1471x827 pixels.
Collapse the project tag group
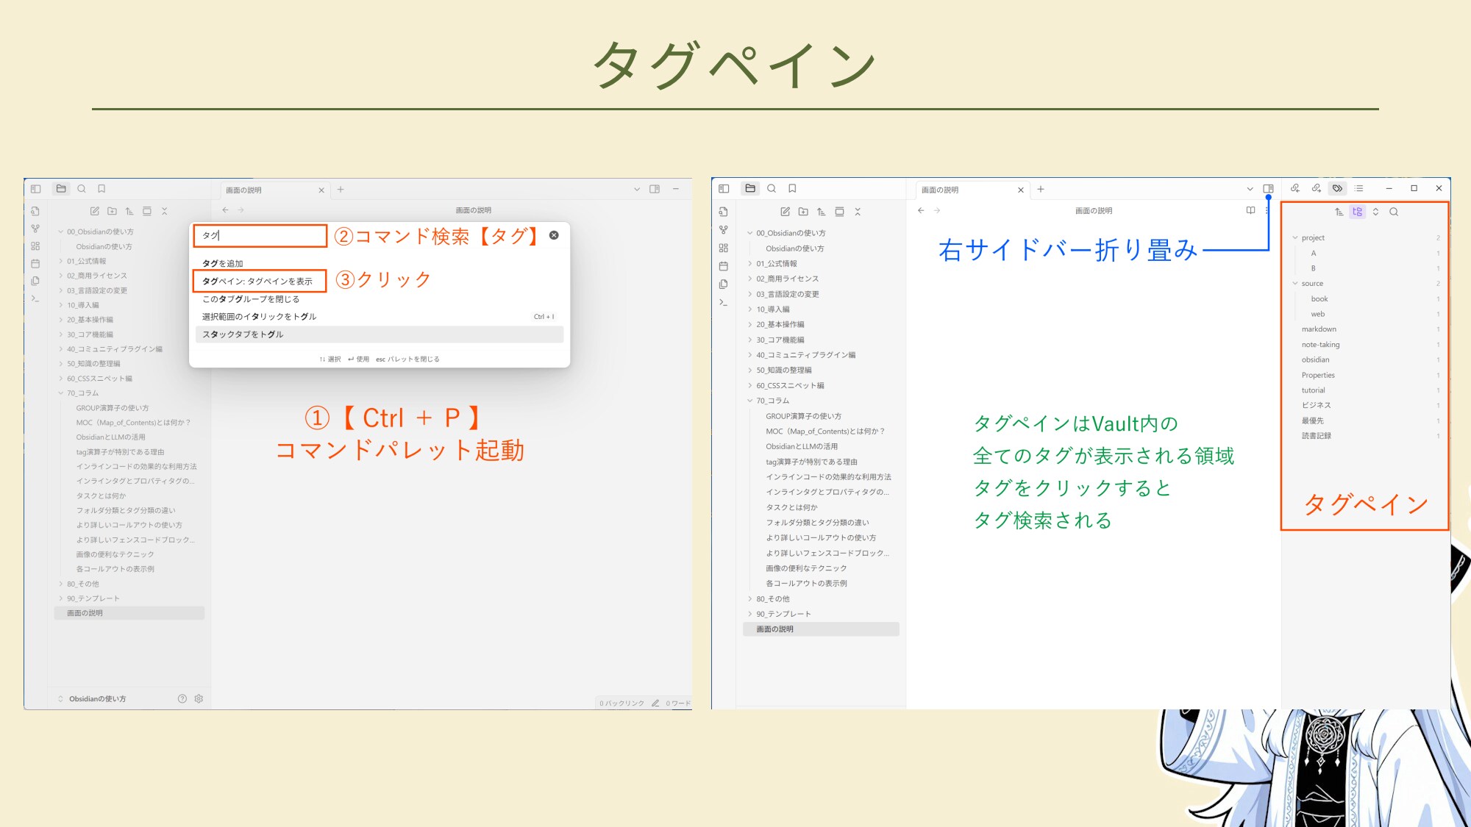coord(1295,238)
